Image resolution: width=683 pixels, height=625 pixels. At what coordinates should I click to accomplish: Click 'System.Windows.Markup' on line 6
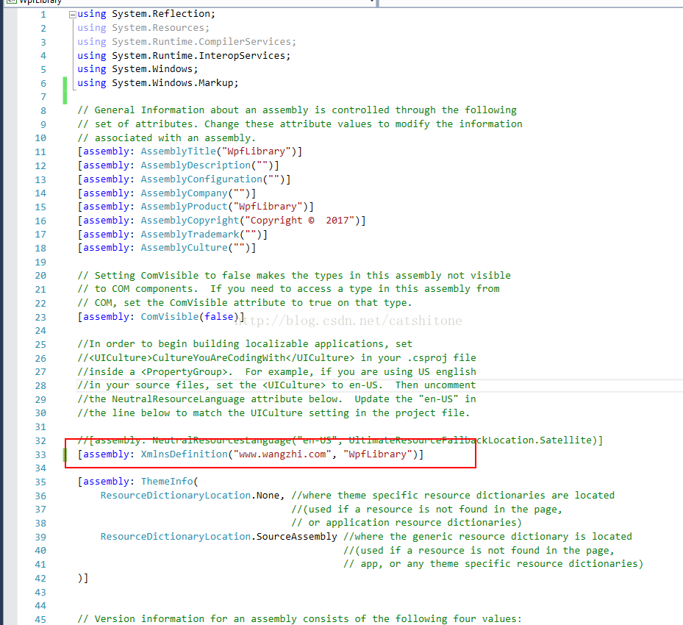click(173, 83)
